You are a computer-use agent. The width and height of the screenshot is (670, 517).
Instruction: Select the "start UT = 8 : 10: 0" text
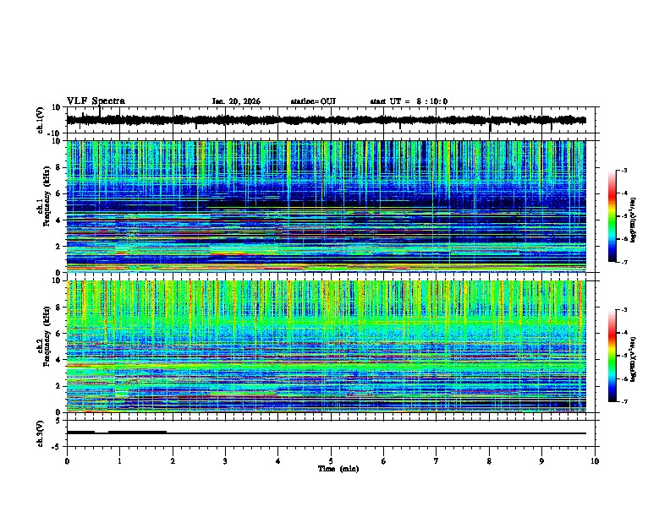click(409, 101)
